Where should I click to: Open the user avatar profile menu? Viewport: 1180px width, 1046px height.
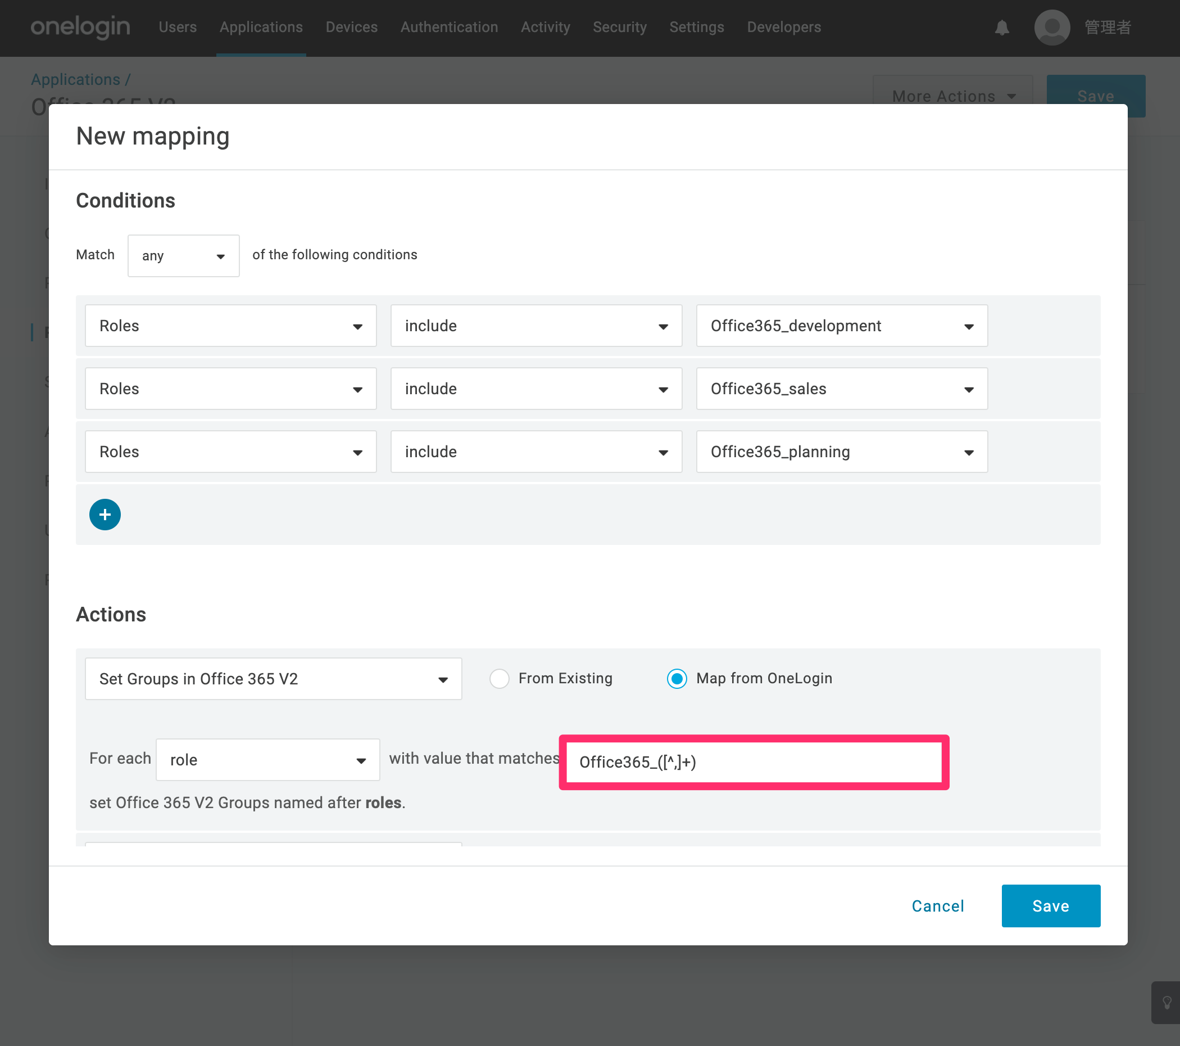coord(1052,27)
